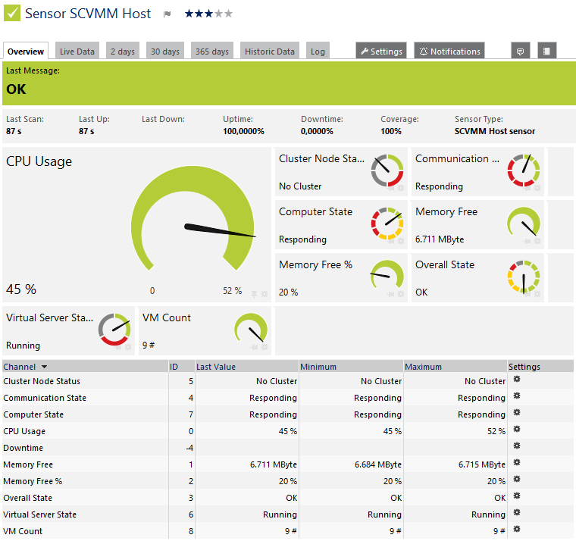Click the Computer State gauge dial
This screenshot has width=576, height=541.
tap(387, 224)
